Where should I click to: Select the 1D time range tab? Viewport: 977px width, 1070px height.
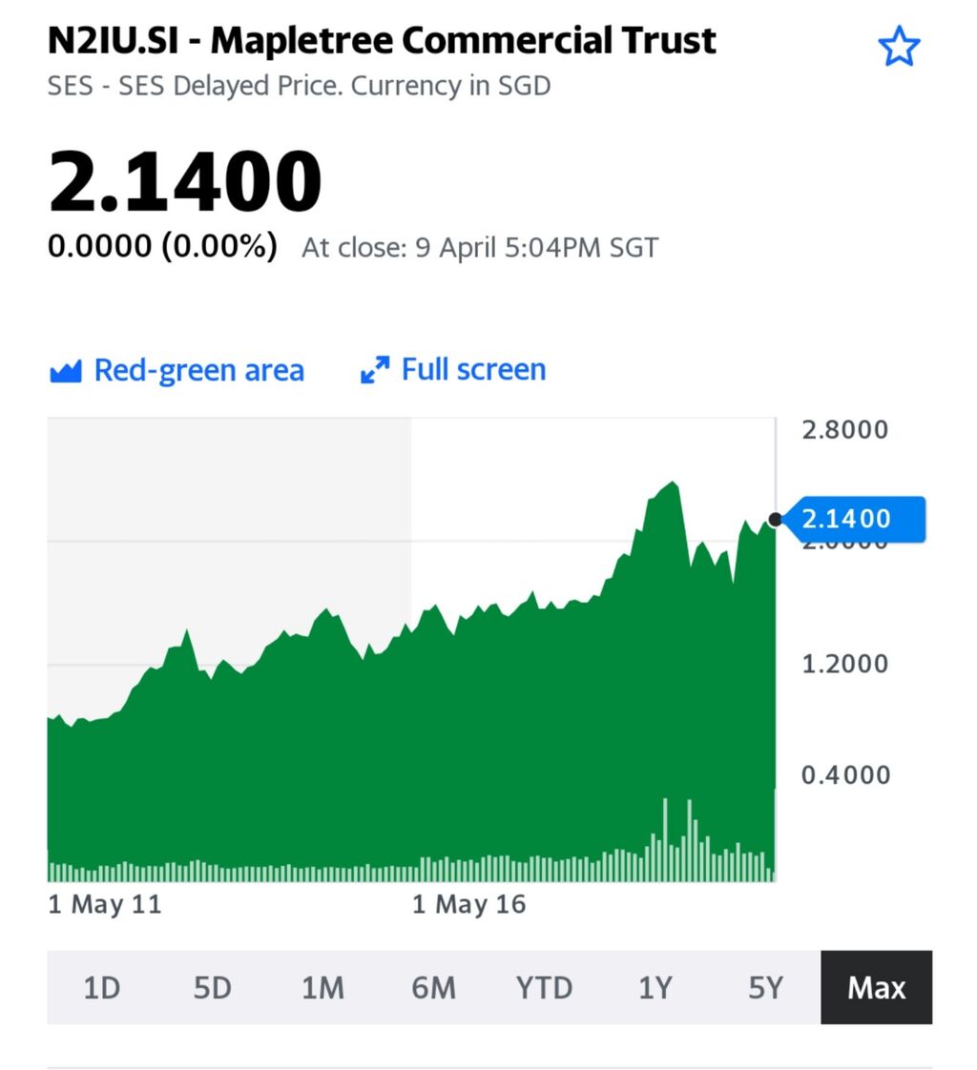(102, 987)
